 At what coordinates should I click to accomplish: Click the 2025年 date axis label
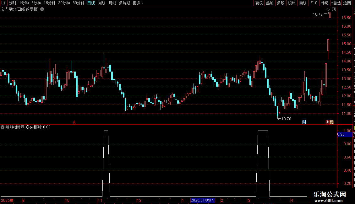pyautogui.click(x=7, y=200)
